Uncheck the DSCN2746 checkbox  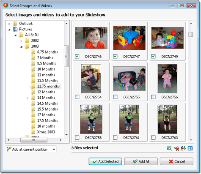pos(77,56)
